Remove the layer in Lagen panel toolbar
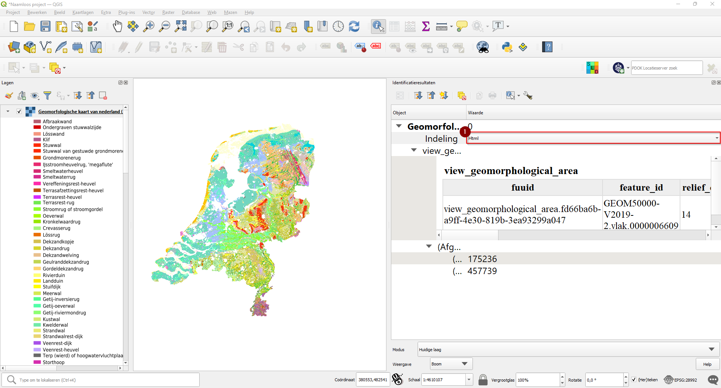This screenshot has width=721, height=388. point(103,95)
